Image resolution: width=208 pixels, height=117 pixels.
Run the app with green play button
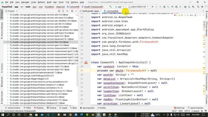(152, 6)
